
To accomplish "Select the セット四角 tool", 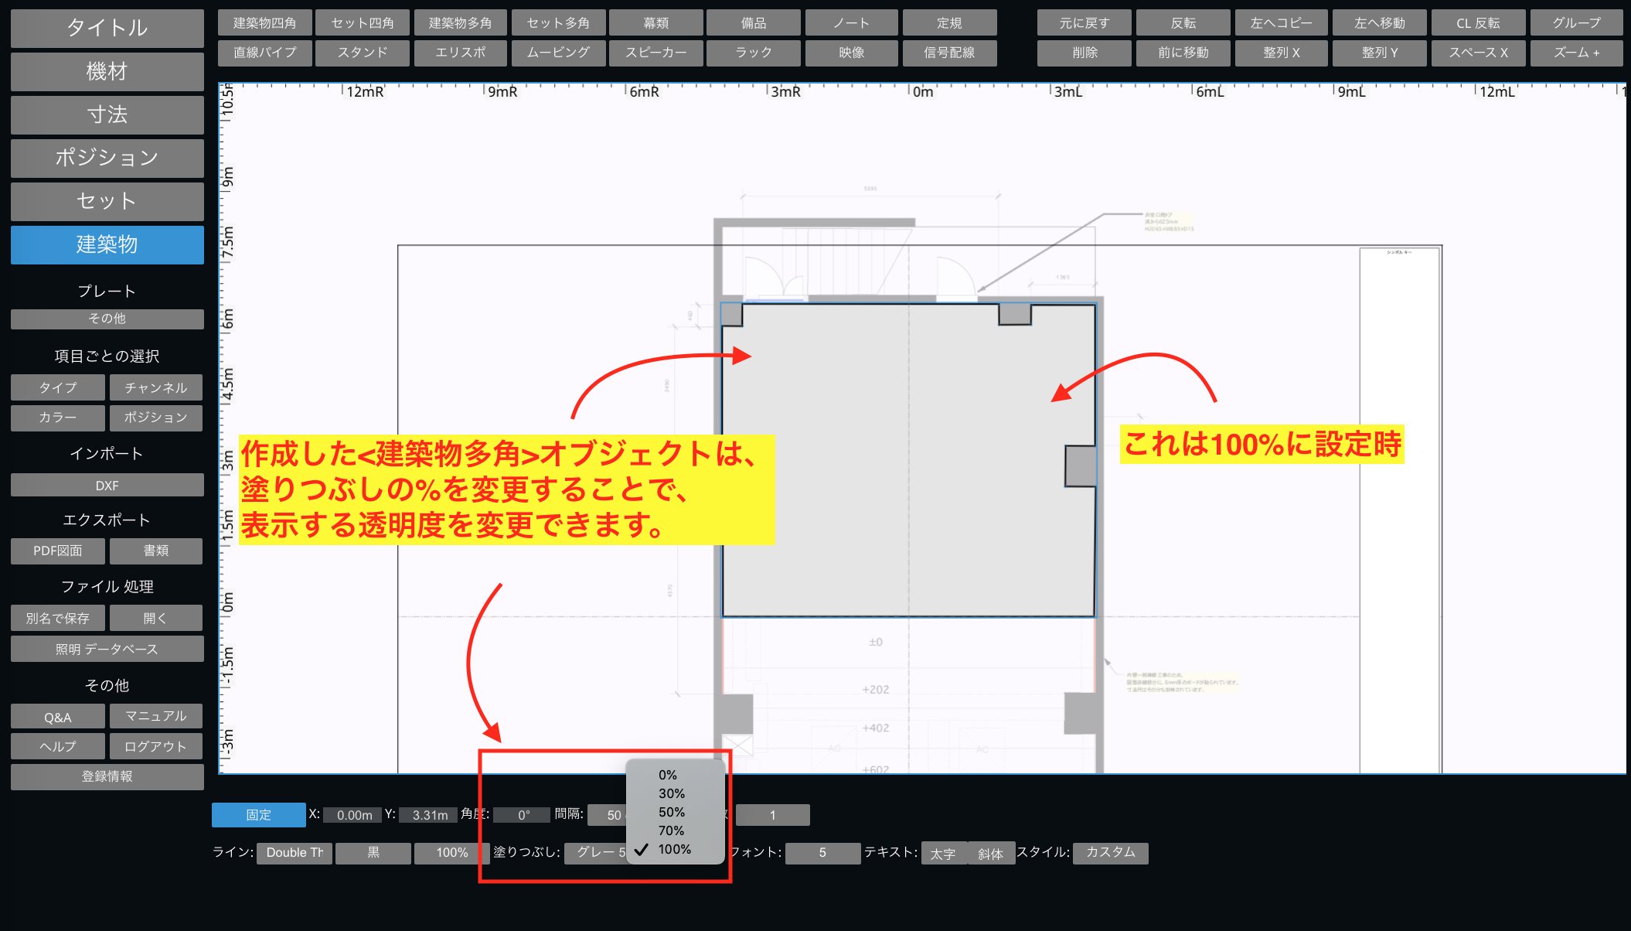I will point(363,23).
